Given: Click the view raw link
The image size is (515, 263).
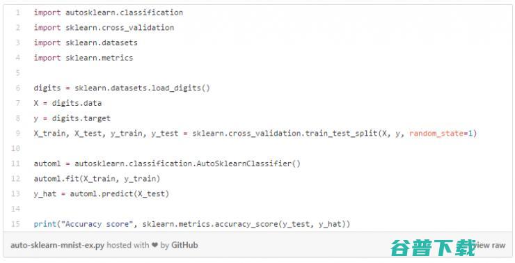Looking at the screenshot, I should click(x=490, y=246).
